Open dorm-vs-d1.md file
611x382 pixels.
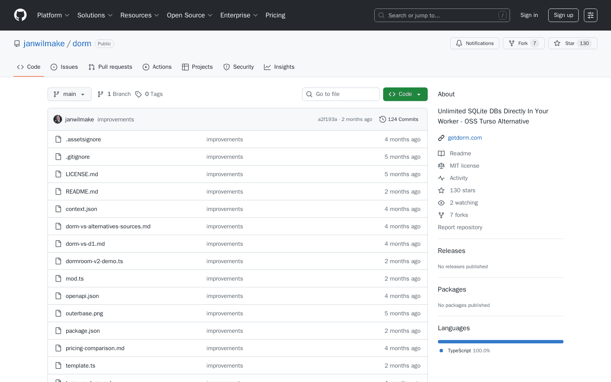pos(85,244)
